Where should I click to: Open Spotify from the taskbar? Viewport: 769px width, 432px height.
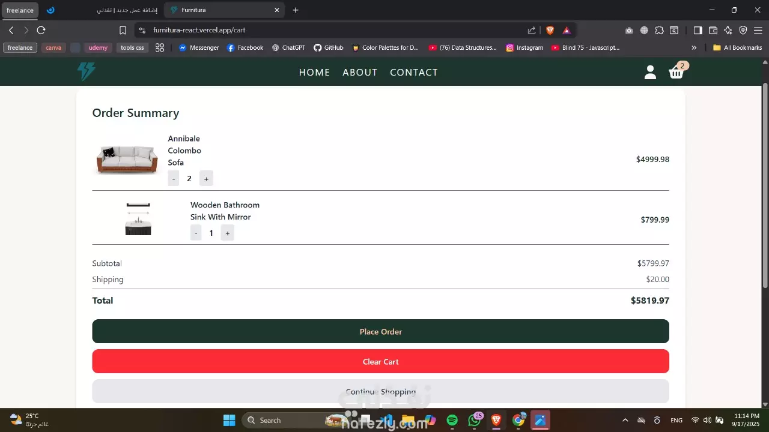click(452, 421)
